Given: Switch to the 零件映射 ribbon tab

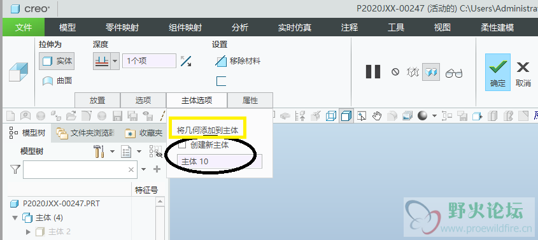Looking at the screenshot, I should coord(122,27).
